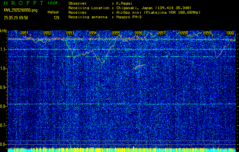Screen dimensions: 239x152
Task: Click the Receiving antenna field label
Action: pos(88,17)
